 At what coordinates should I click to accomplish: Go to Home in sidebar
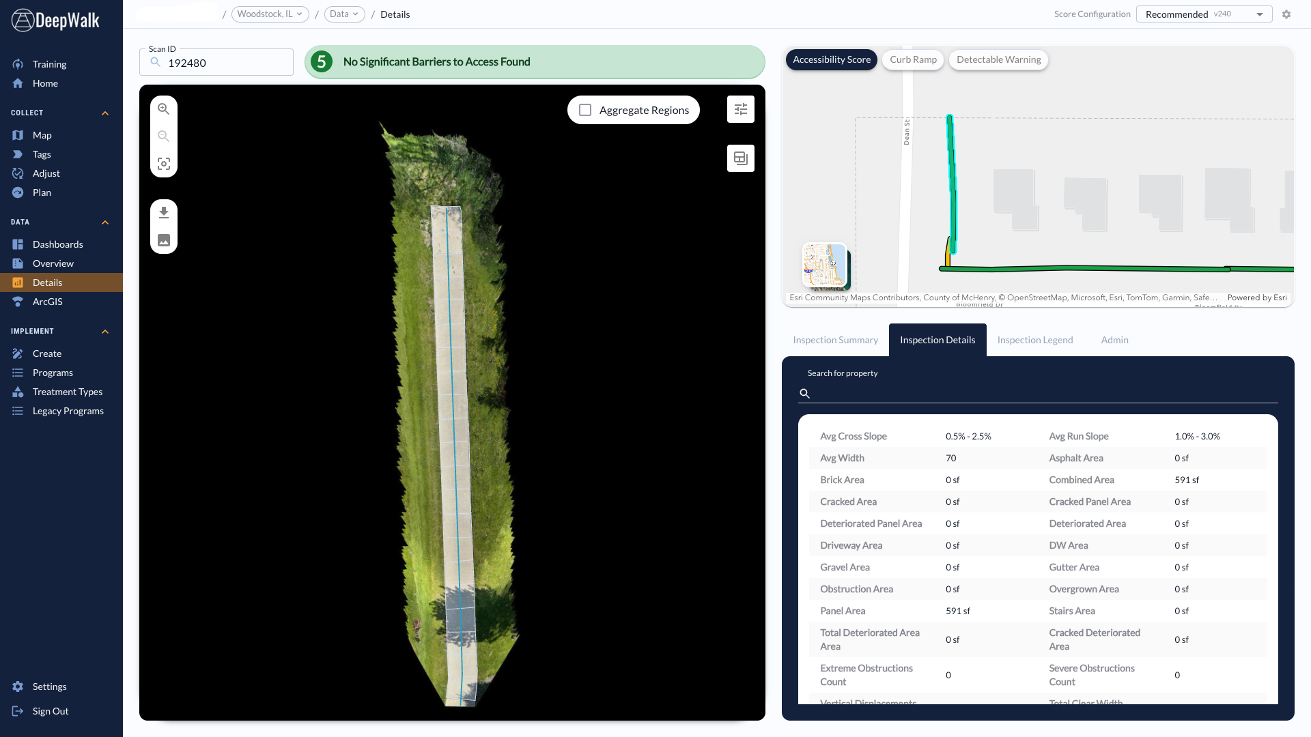tap(45, 83)
